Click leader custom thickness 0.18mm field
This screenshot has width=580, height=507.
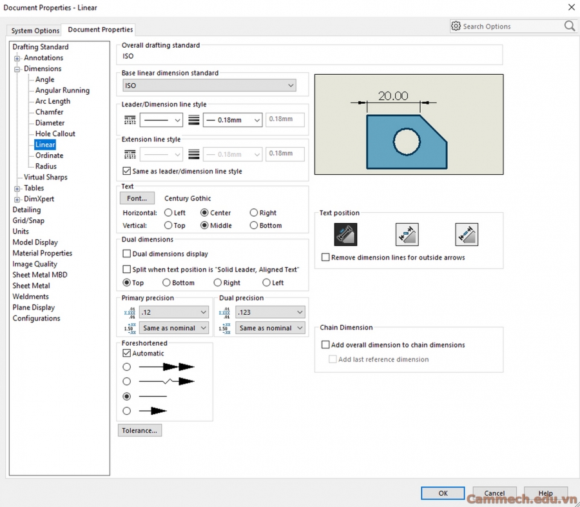[x=285, y=119]
